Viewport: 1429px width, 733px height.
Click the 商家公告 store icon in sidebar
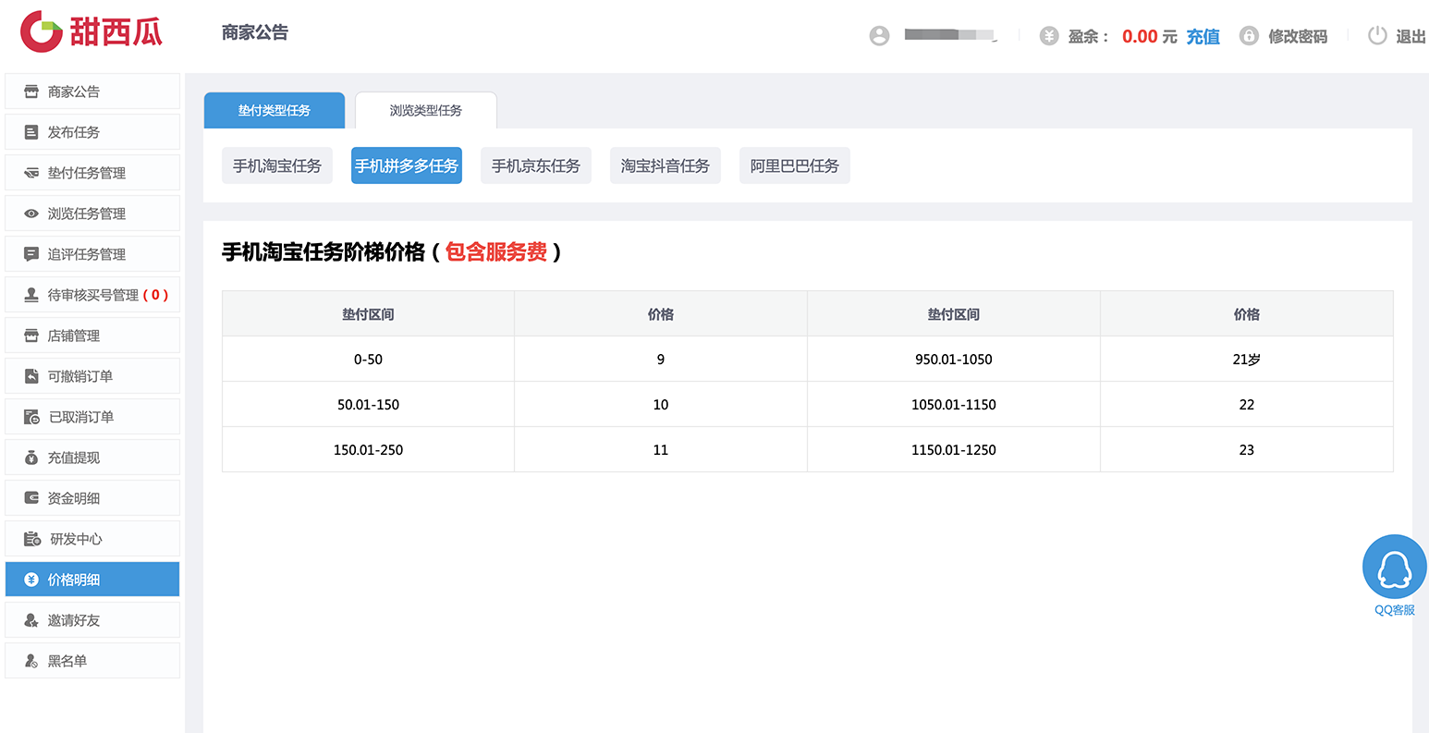[x=31, y=92]
